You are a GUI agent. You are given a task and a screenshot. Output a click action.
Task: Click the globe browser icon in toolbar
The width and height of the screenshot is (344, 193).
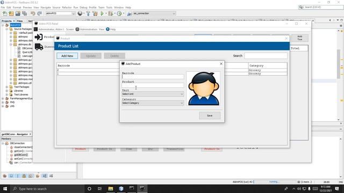tap(80, 13)
